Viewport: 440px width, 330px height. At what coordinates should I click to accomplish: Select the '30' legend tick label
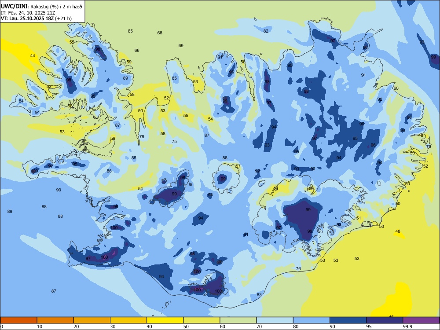click(x=113, y=326)
